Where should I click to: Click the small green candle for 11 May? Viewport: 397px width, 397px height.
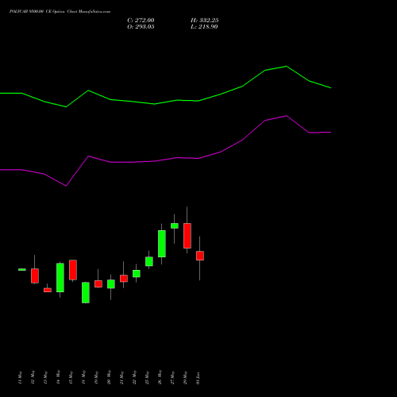pyautogui.click(x=22, y=270)
